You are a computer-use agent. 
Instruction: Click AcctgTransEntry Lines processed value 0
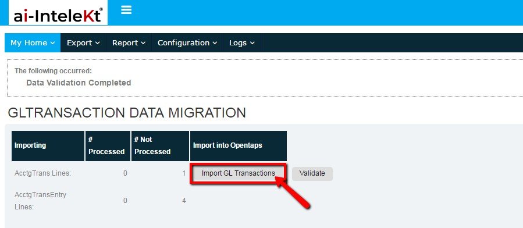pyautogui.click(x=125, y=201)
